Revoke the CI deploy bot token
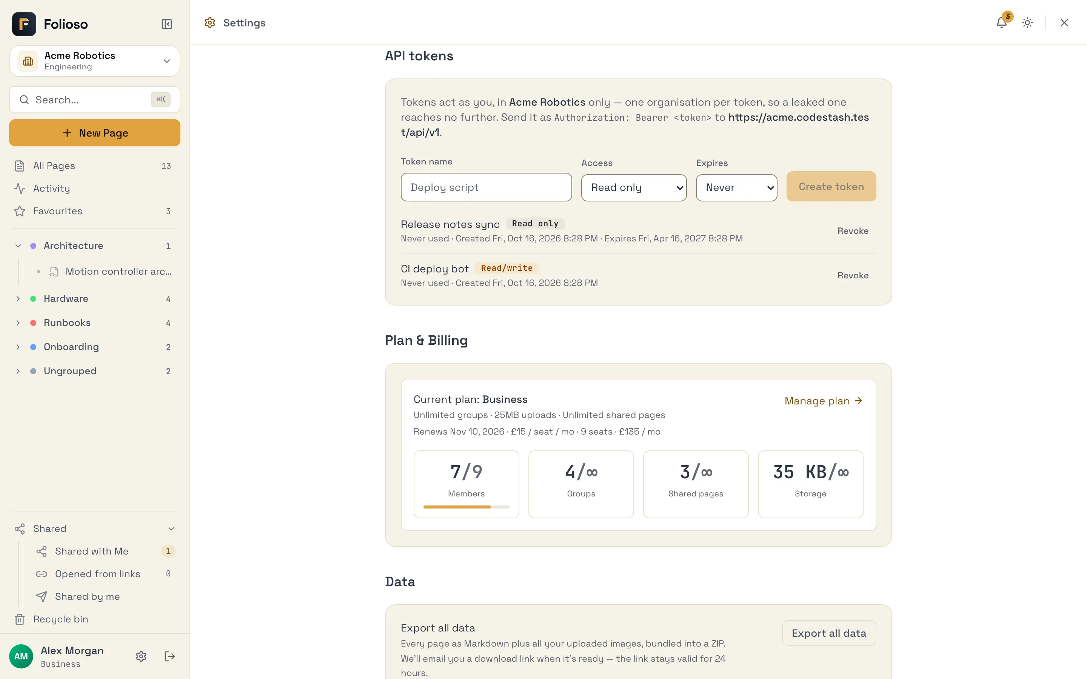Viewport: 1087px width, 679px height. [853, 275]
